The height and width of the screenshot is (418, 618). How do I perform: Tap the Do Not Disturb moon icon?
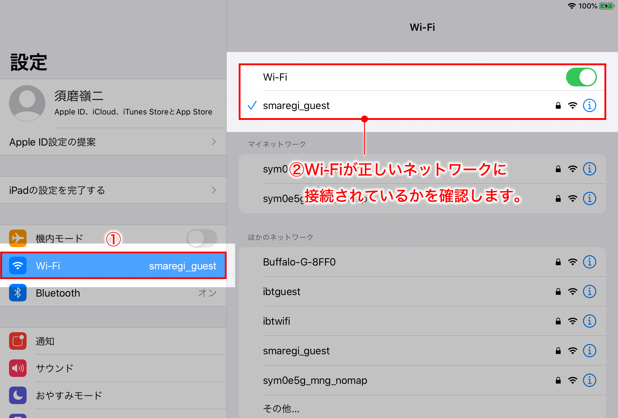18,395
